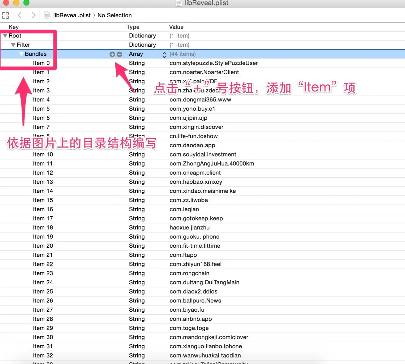Click value com.ballpure.News

point(195,301)
